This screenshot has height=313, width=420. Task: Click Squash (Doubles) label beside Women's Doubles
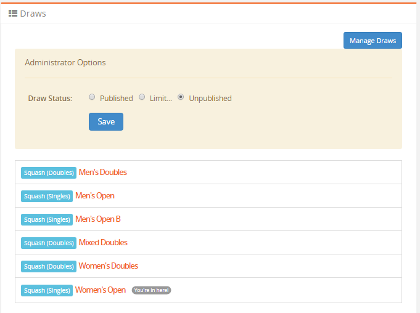click(x=49, y=266)
